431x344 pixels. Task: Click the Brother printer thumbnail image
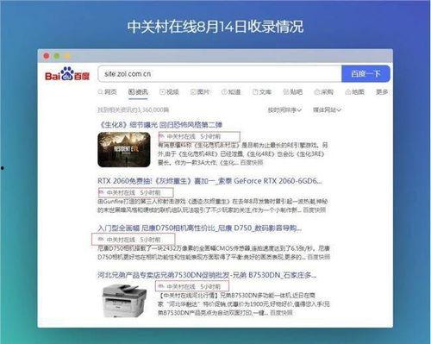click(x=124, y=300)
